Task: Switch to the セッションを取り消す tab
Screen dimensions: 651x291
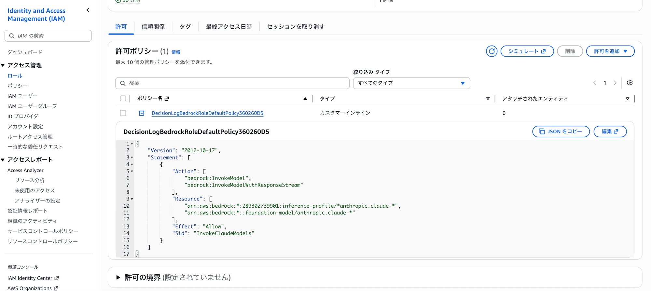Action: click(296, 27)
